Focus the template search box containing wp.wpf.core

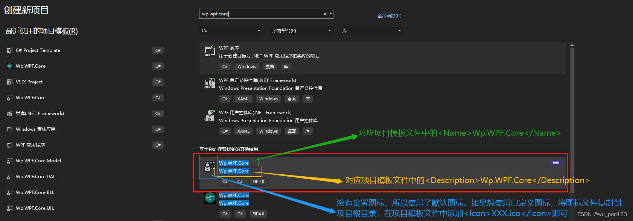(x=266, y=14)
